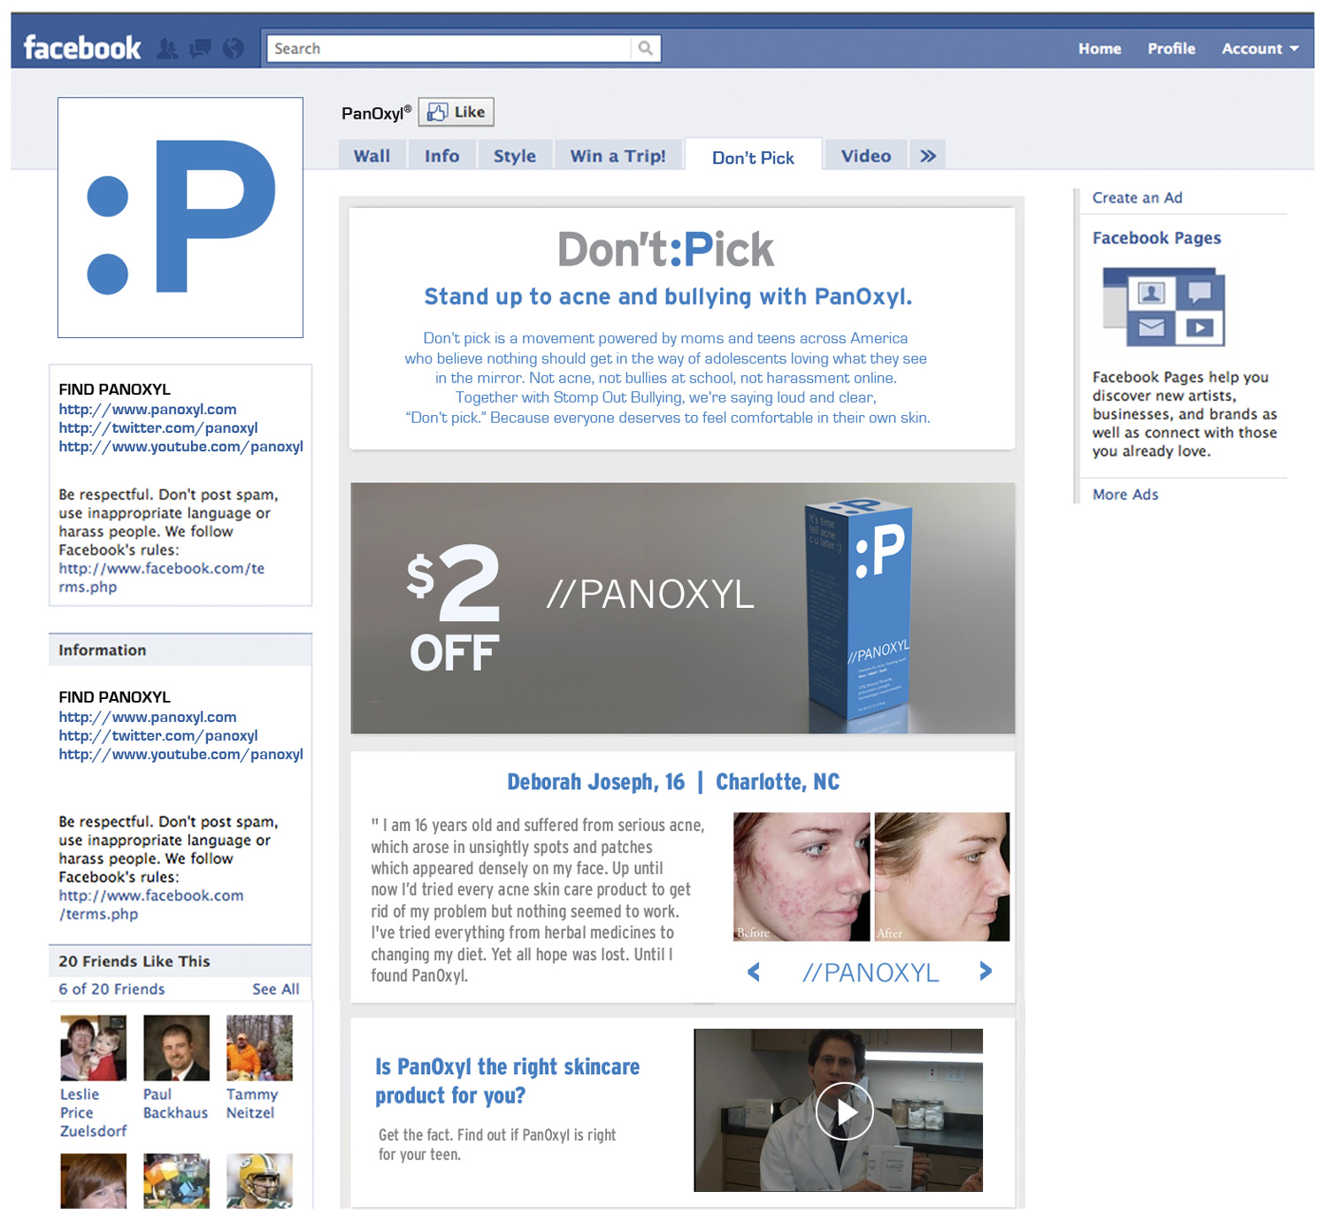Open the first youtube.com/panoxyl link
This screenshot has height=1230, width=1327.
click(180, 447)
